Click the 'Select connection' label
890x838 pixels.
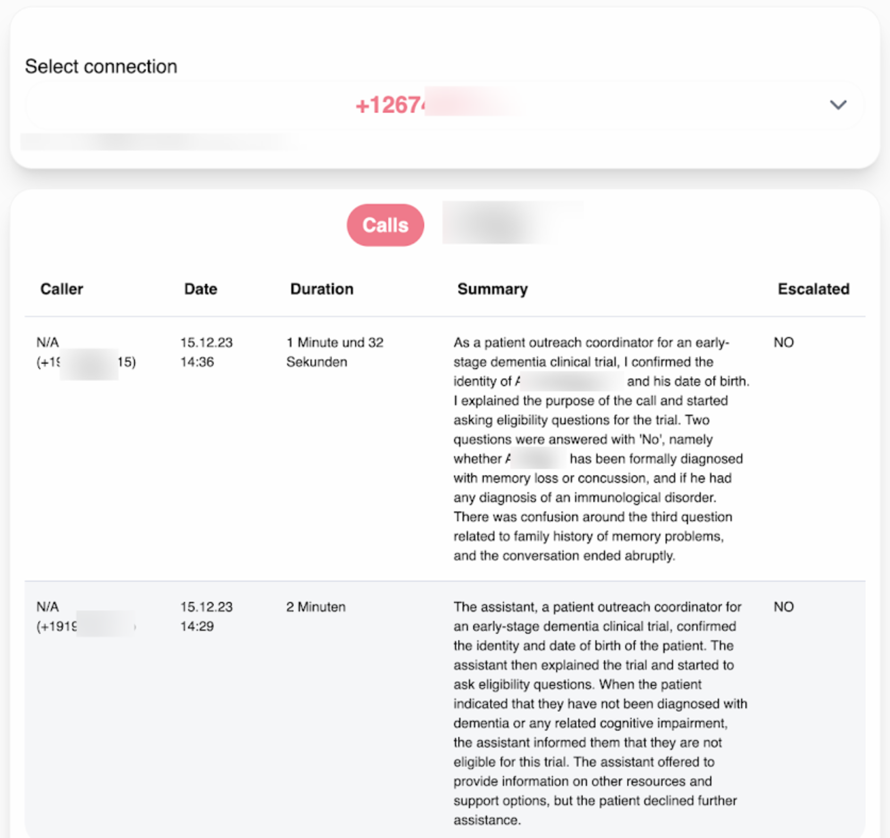(101, 66)
